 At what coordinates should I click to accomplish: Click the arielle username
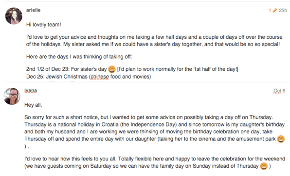click(33, 10)
